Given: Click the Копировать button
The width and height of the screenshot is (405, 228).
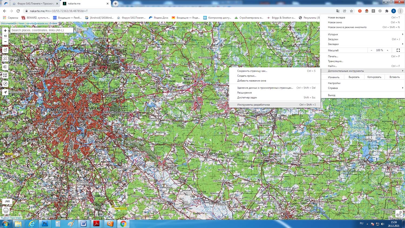Looking at the screenshot, I should point(374,77).
